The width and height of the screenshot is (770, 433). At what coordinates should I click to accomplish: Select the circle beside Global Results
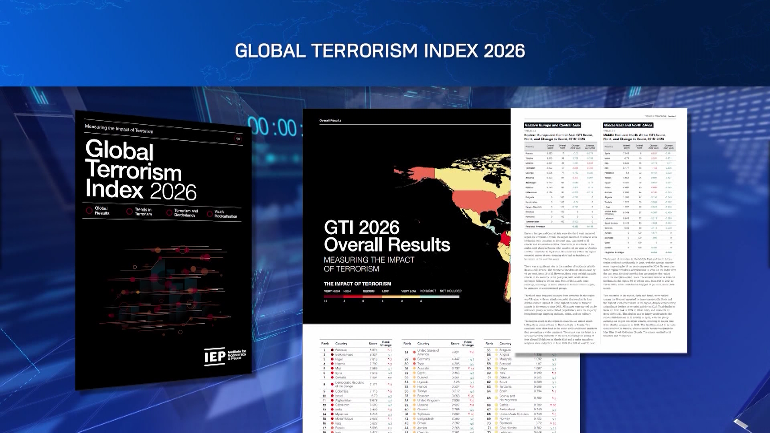point(89,210)
